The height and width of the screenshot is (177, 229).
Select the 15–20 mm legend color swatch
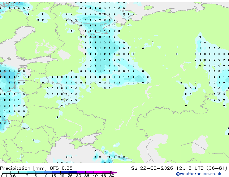(x=56, y=172)
